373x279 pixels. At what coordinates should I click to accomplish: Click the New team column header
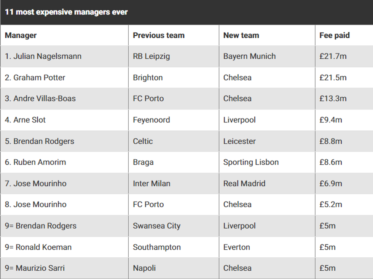(x=241, y=35)
